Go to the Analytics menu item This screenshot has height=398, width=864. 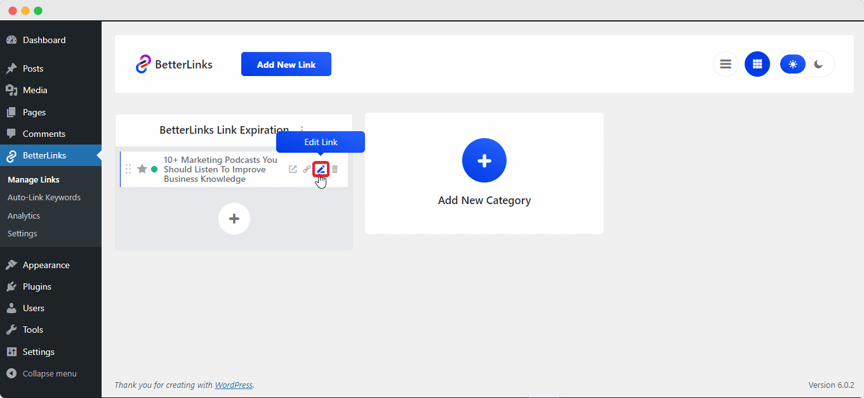tap(23, 215)
